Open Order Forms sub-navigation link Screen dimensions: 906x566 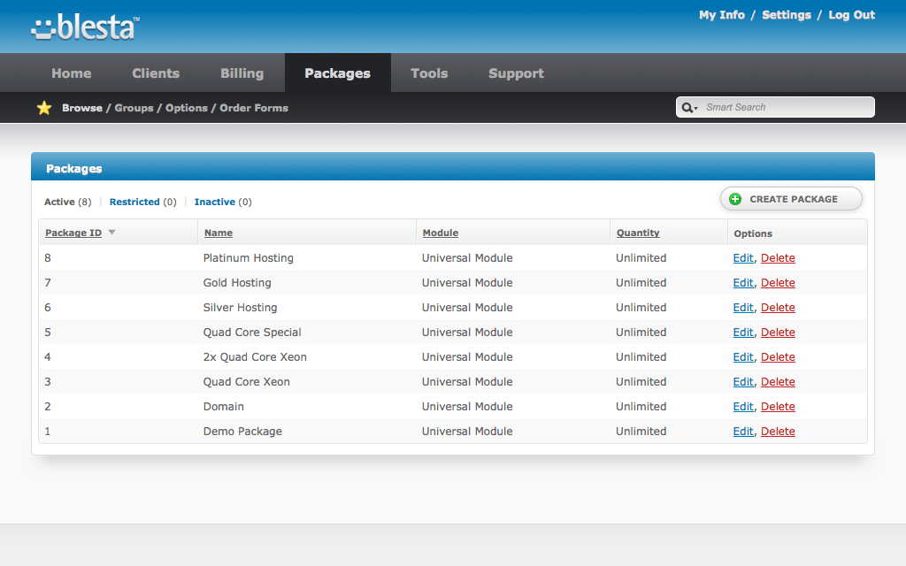pyautogui.click(x=254, y=108)
